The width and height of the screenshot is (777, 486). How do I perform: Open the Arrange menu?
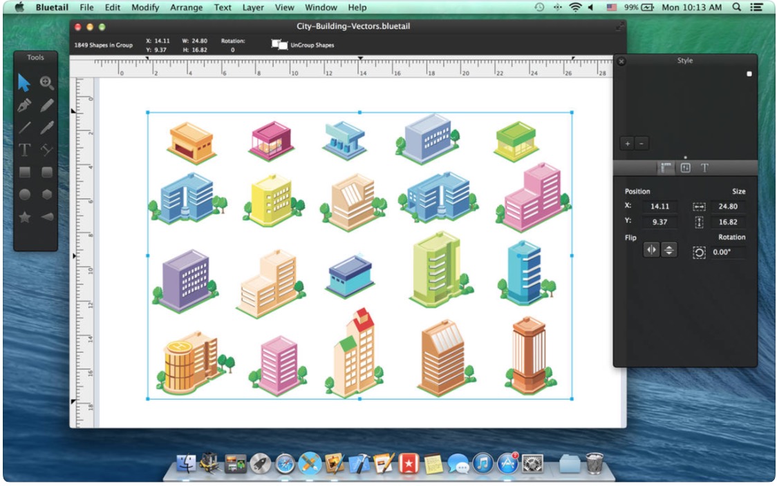(187, 8)
